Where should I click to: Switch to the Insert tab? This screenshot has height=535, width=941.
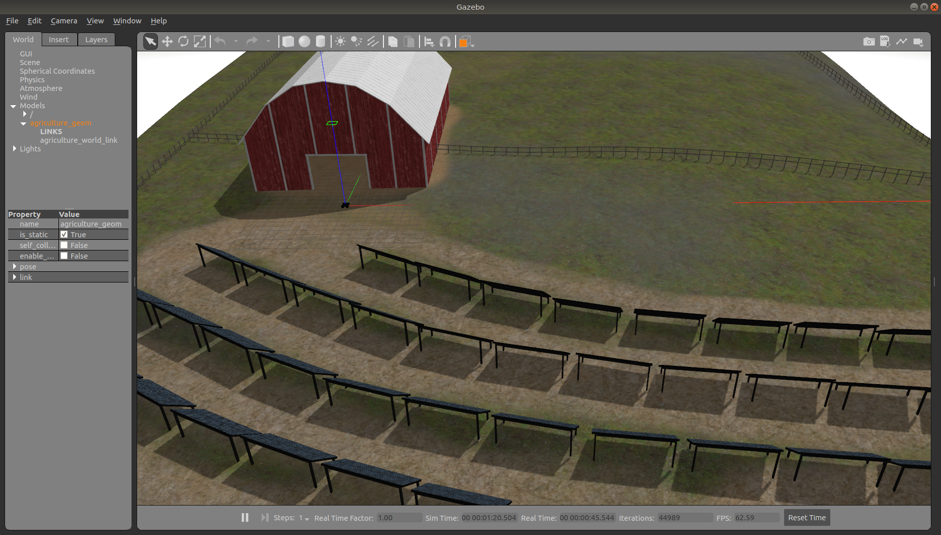[58, 40]
